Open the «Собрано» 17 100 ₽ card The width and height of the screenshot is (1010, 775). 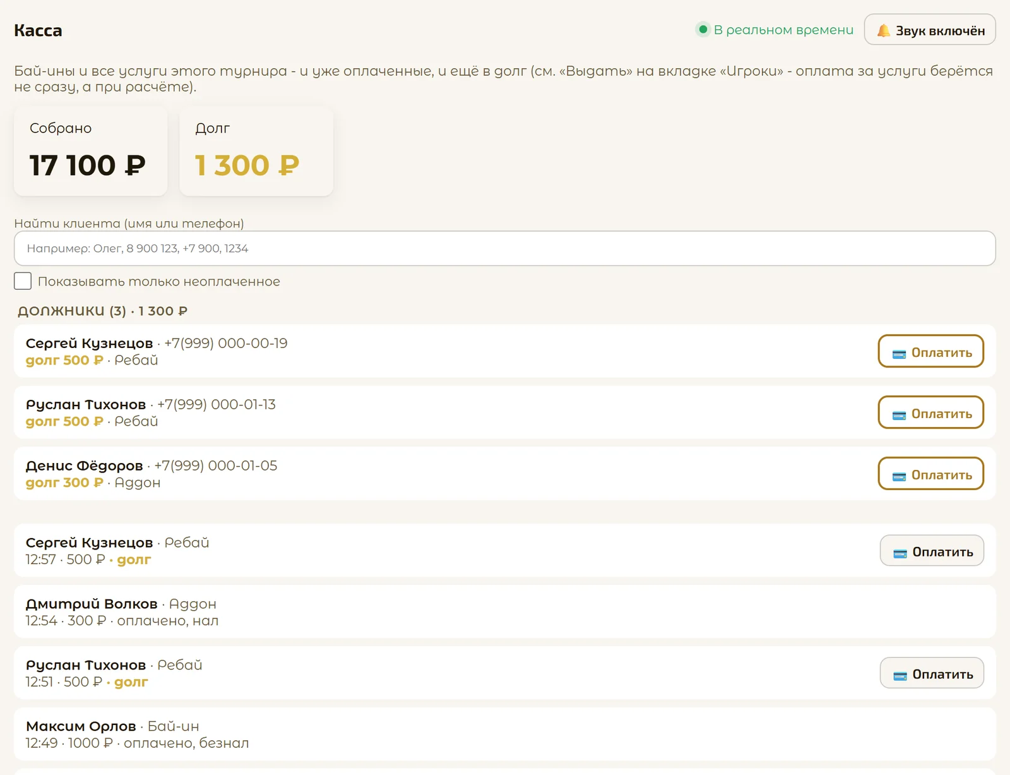click(x=91, y=151)
